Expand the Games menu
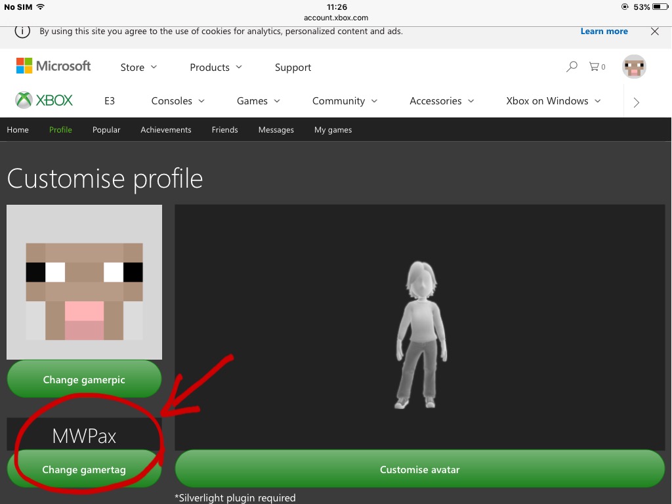672x504 pixels. [x=259, y=100]
